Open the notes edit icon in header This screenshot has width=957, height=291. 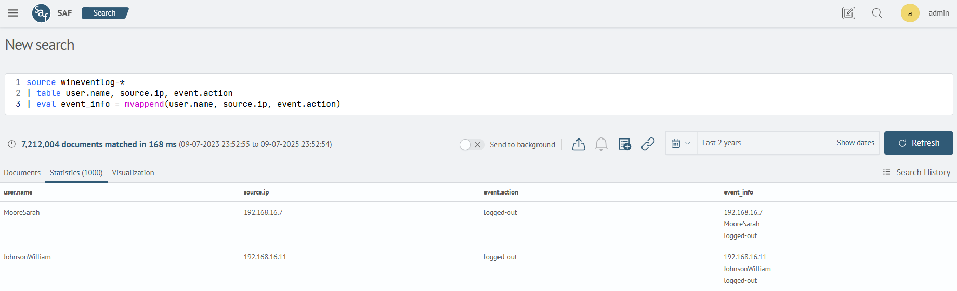point(848,13)
